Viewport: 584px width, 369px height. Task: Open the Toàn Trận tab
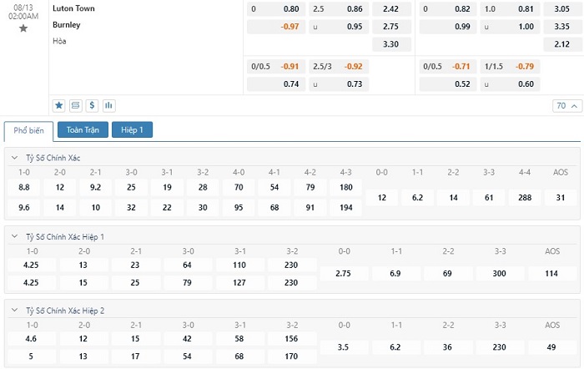click(83, 130)
